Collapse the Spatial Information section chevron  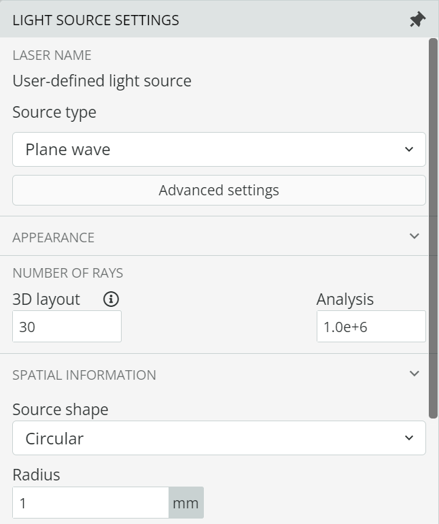(415, 374)
